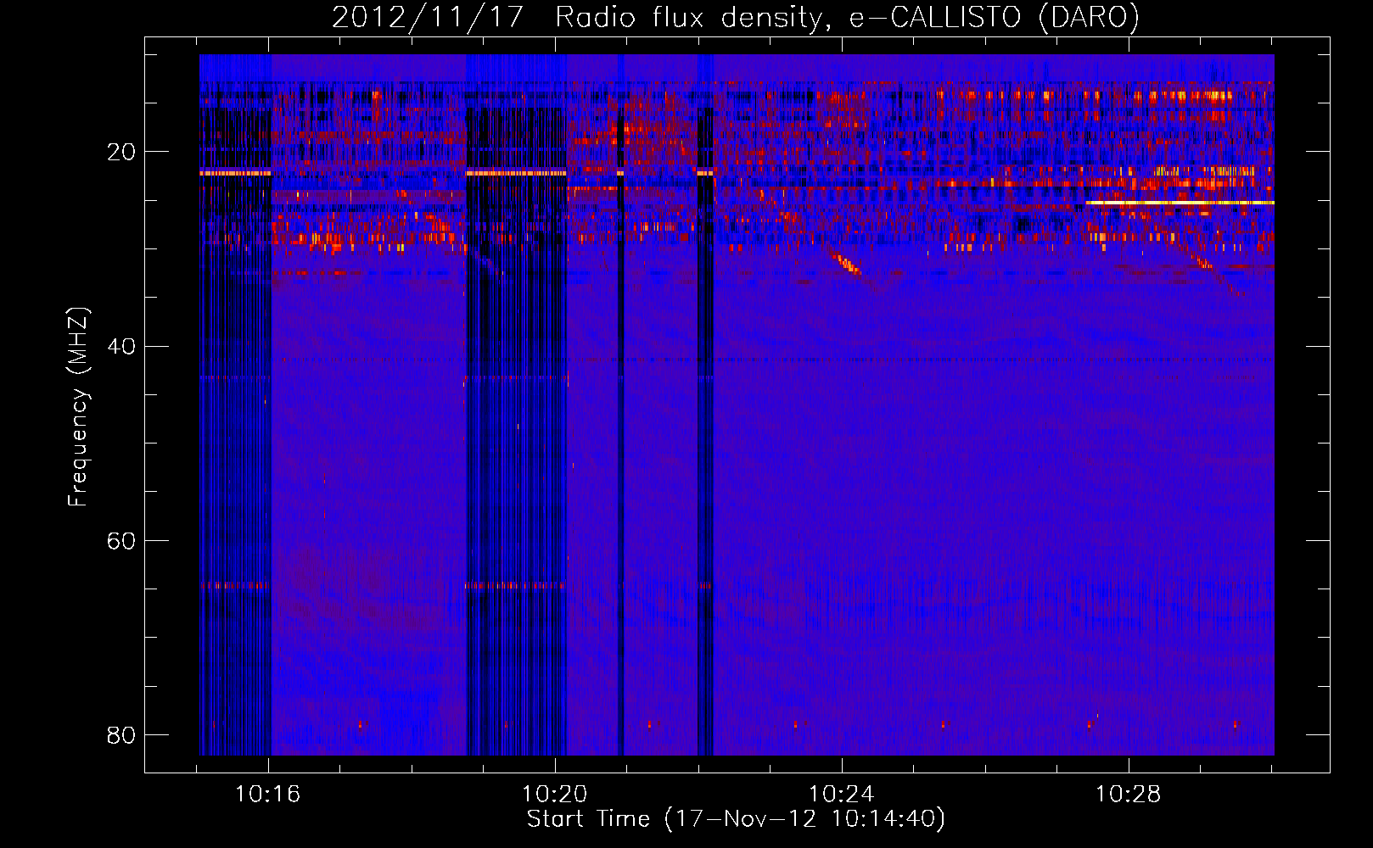
Task: Click the plot title 'Radio flux density, e-CALLISTO (DARO)'
Action: pyautogui.click(x=847, y=17)
